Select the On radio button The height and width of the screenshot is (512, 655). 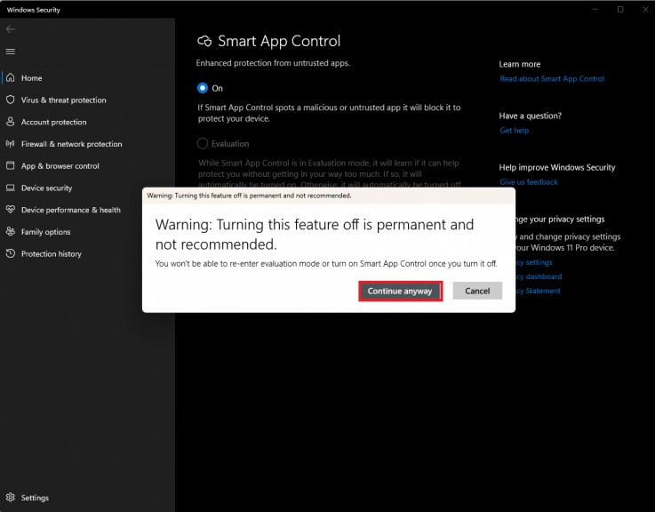(x=203, y=88)
